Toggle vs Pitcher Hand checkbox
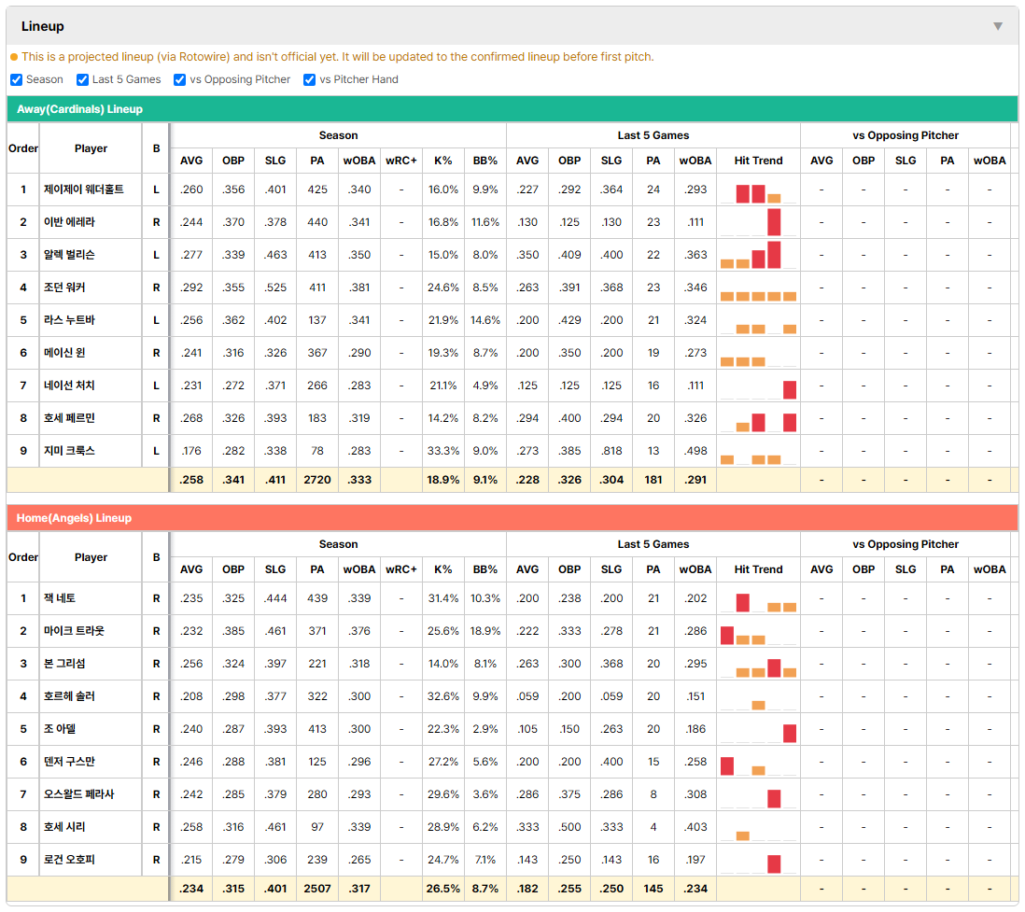Screen dimensions: 1025x912 pos(309,79)
